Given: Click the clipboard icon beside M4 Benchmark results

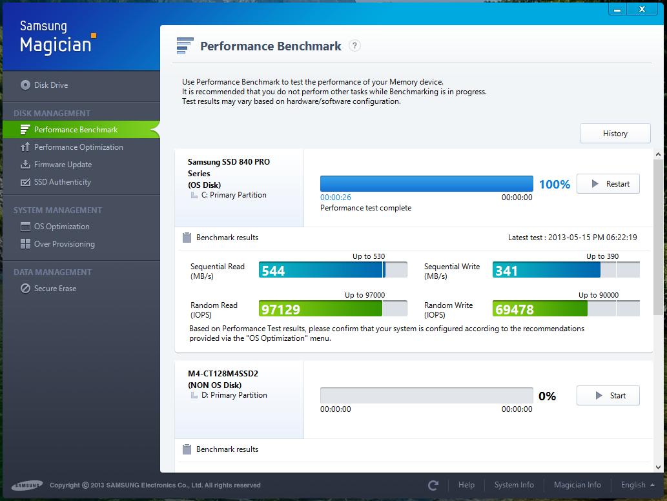Looking at the screenshot, I should [x=187, y=449].
